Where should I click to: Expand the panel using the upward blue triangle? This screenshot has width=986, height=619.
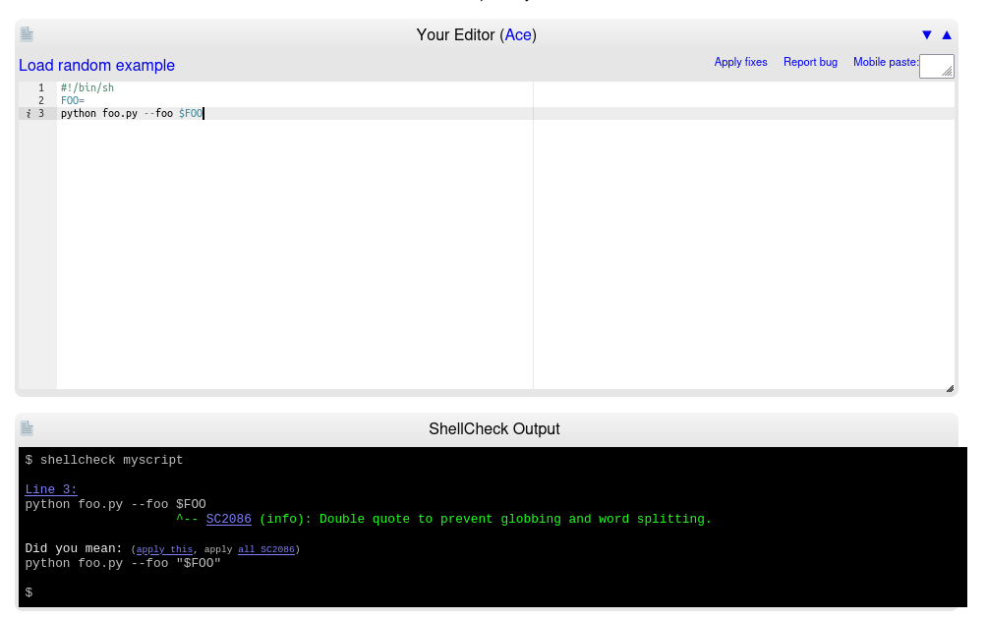(946, 34)
